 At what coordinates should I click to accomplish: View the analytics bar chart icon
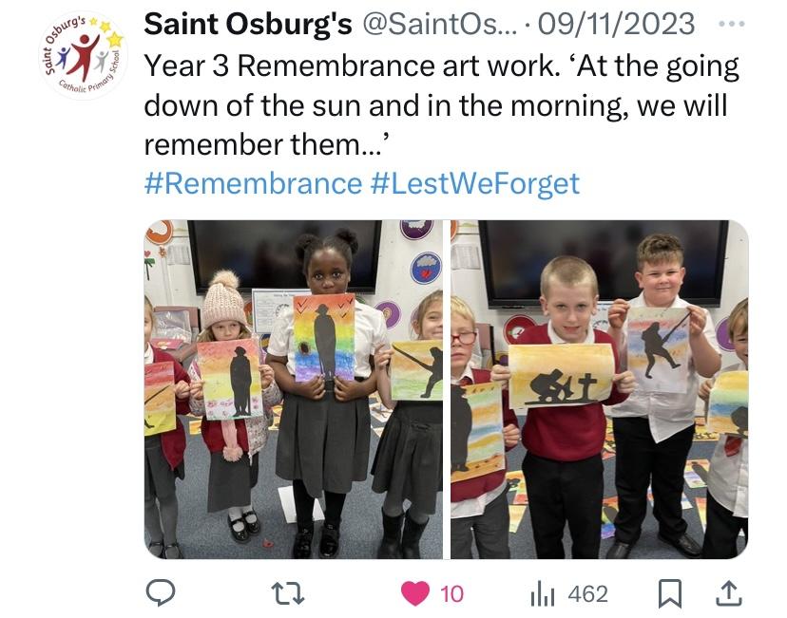point(542,594)
